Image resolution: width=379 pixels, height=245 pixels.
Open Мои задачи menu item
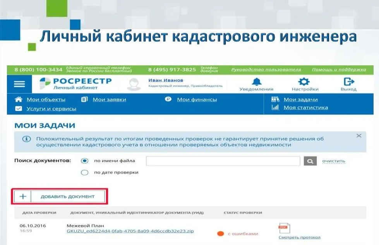pyautogui.click(x=300, y=100)
